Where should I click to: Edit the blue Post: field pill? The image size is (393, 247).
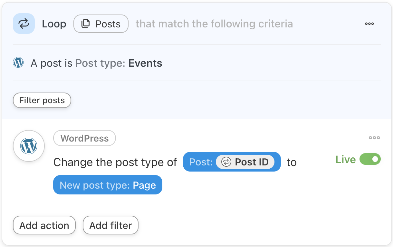click(200, 162)
